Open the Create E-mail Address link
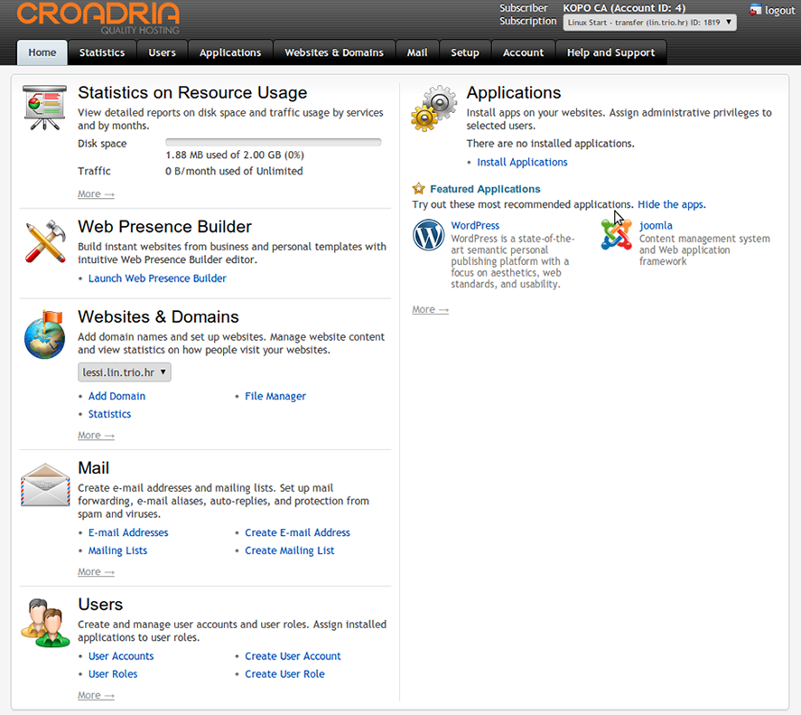The height and width of the screenshot is (715, 801). click(x=297, y=532)
